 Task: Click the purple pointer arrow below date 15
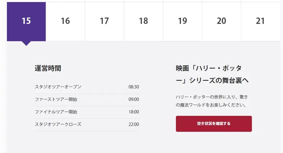[26, 43]
